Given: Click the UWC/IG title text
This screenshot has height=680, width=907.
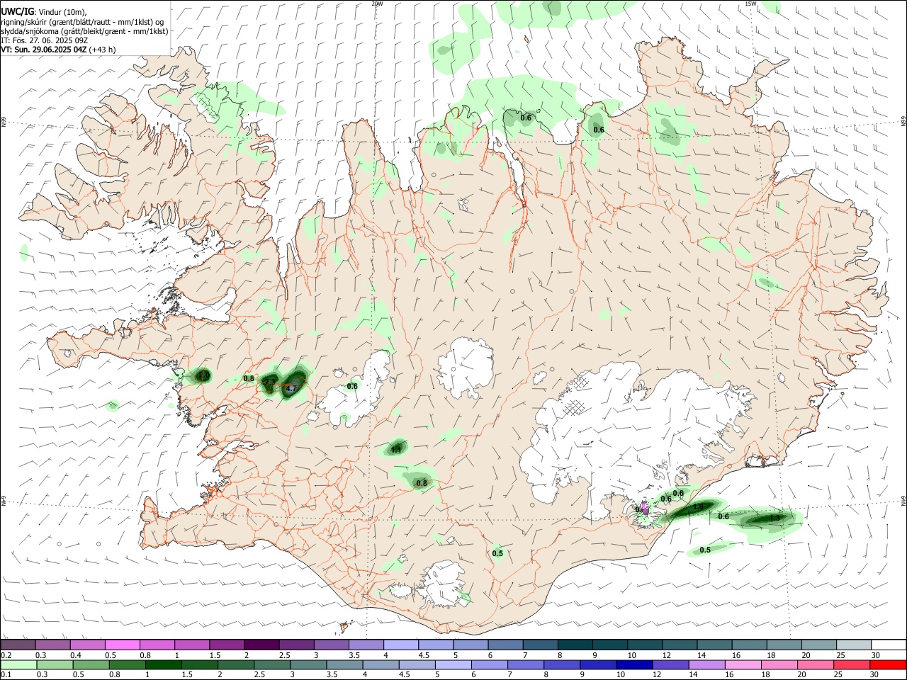Looking at the screenshot, I should point(17,12).
